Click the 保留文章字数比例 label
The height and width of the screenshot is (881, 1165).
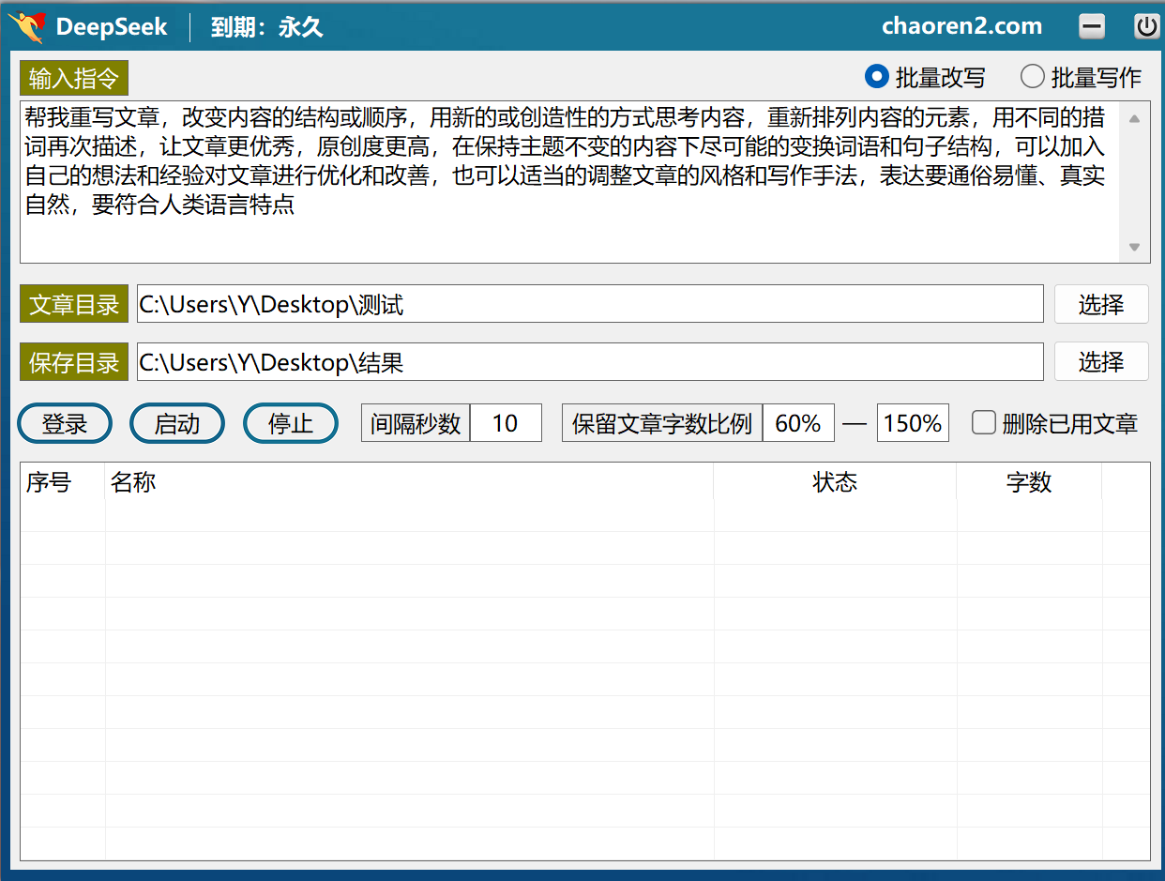point(662,423)
